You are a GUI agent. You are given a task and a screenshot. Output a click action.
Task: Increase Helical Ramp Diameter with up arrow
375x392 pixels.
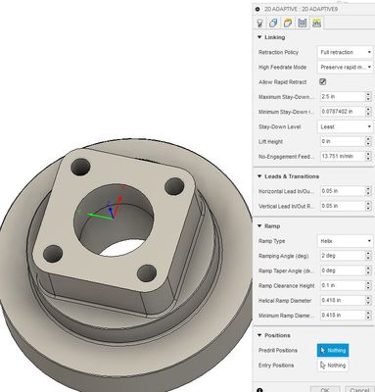[x=368, y=298]
